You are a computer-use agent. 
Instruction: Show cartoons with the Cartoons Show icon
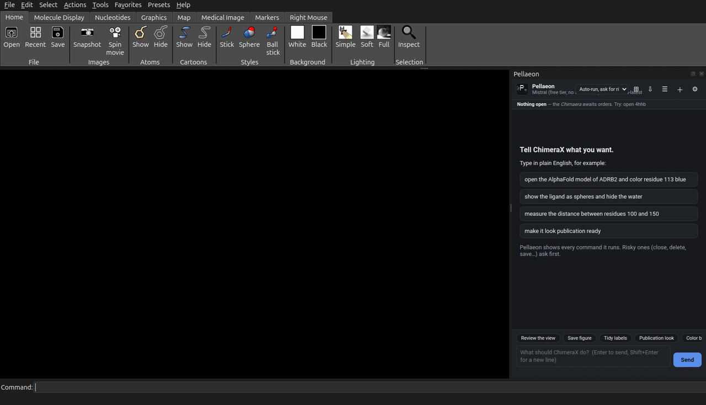(184, 33)
